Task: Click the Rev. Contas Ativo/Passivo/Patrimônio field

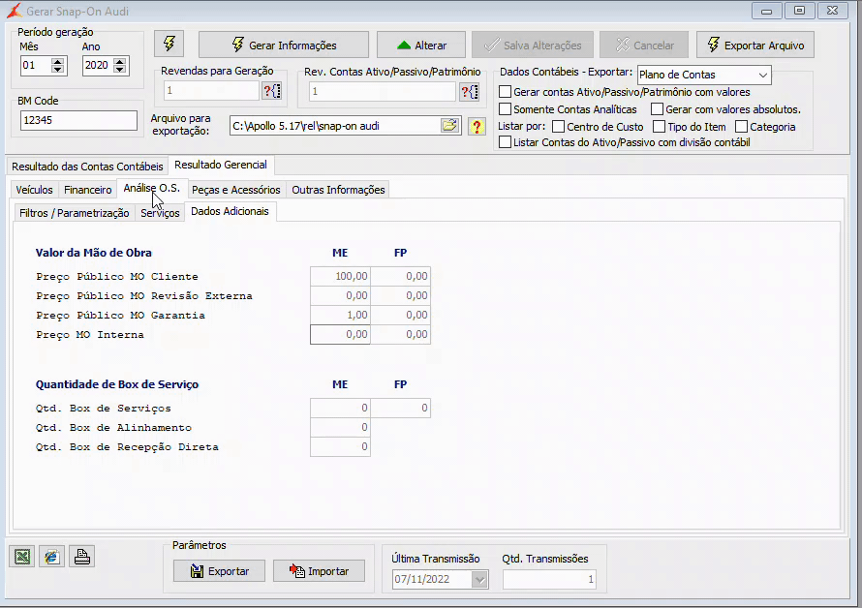Action: coord(383,91)
